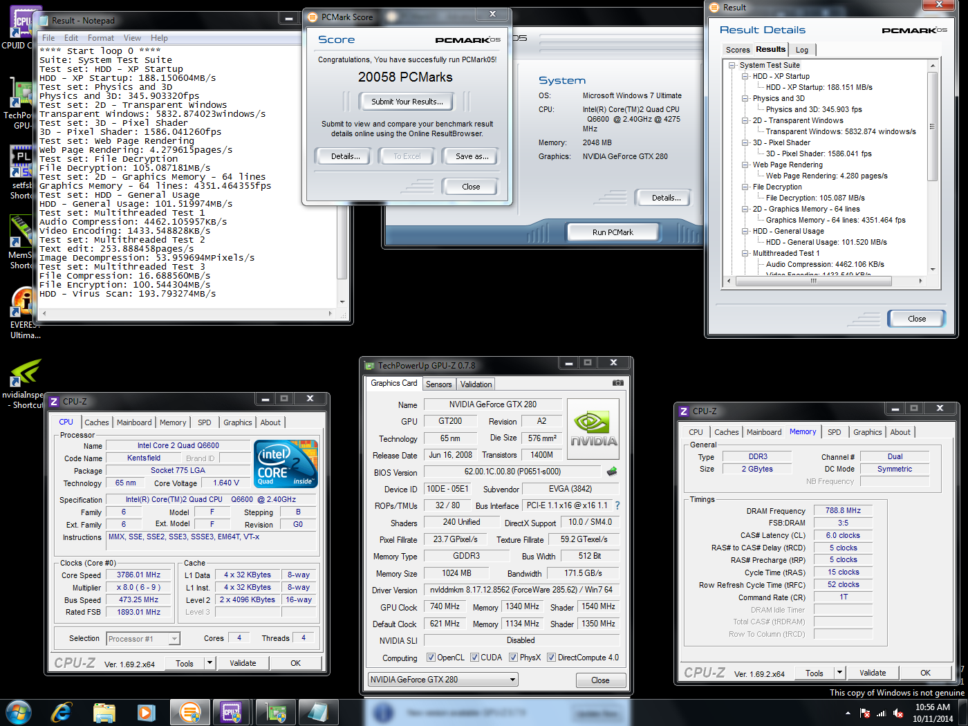Launch the MemSet desktop shortcut
The height and width of the screenshot is (726, 968).
click(21, 232)
